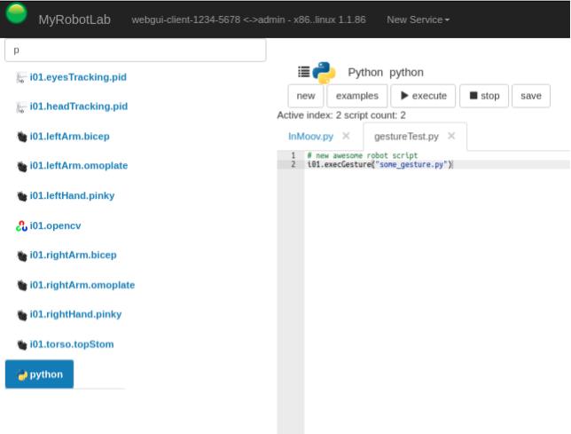Open i01.opencv service

[55, 226]
